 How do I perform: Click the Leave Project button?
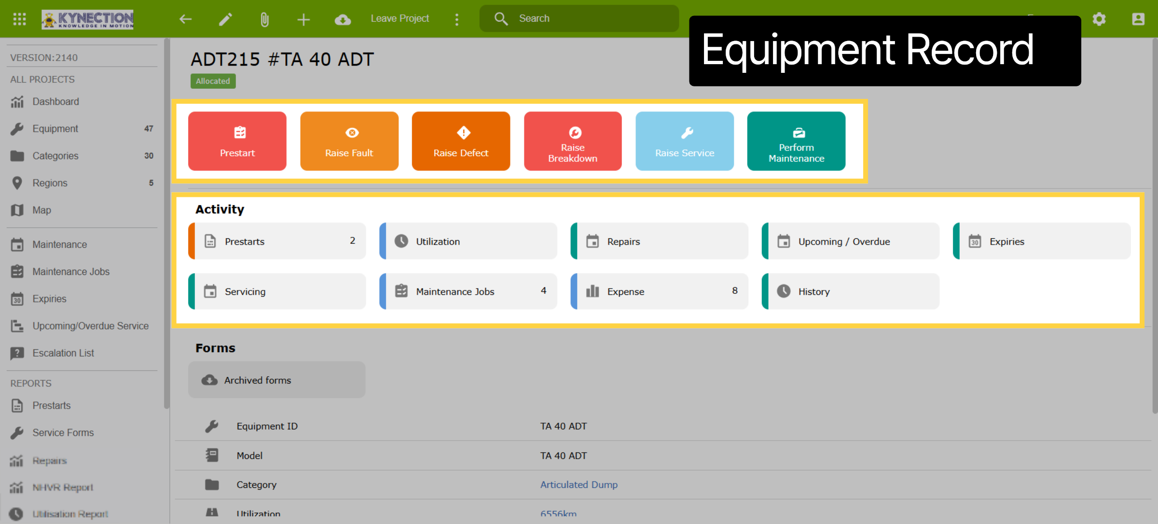click(x=400, y=18)
